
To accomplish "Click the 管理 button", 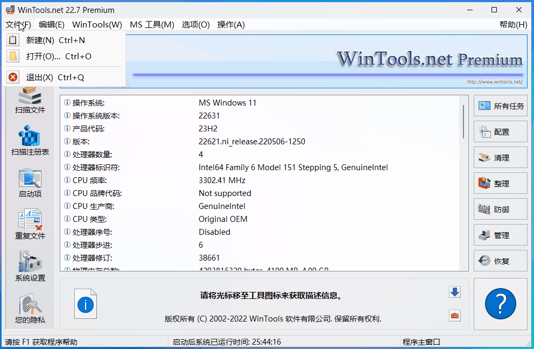I will coord(500,235).
